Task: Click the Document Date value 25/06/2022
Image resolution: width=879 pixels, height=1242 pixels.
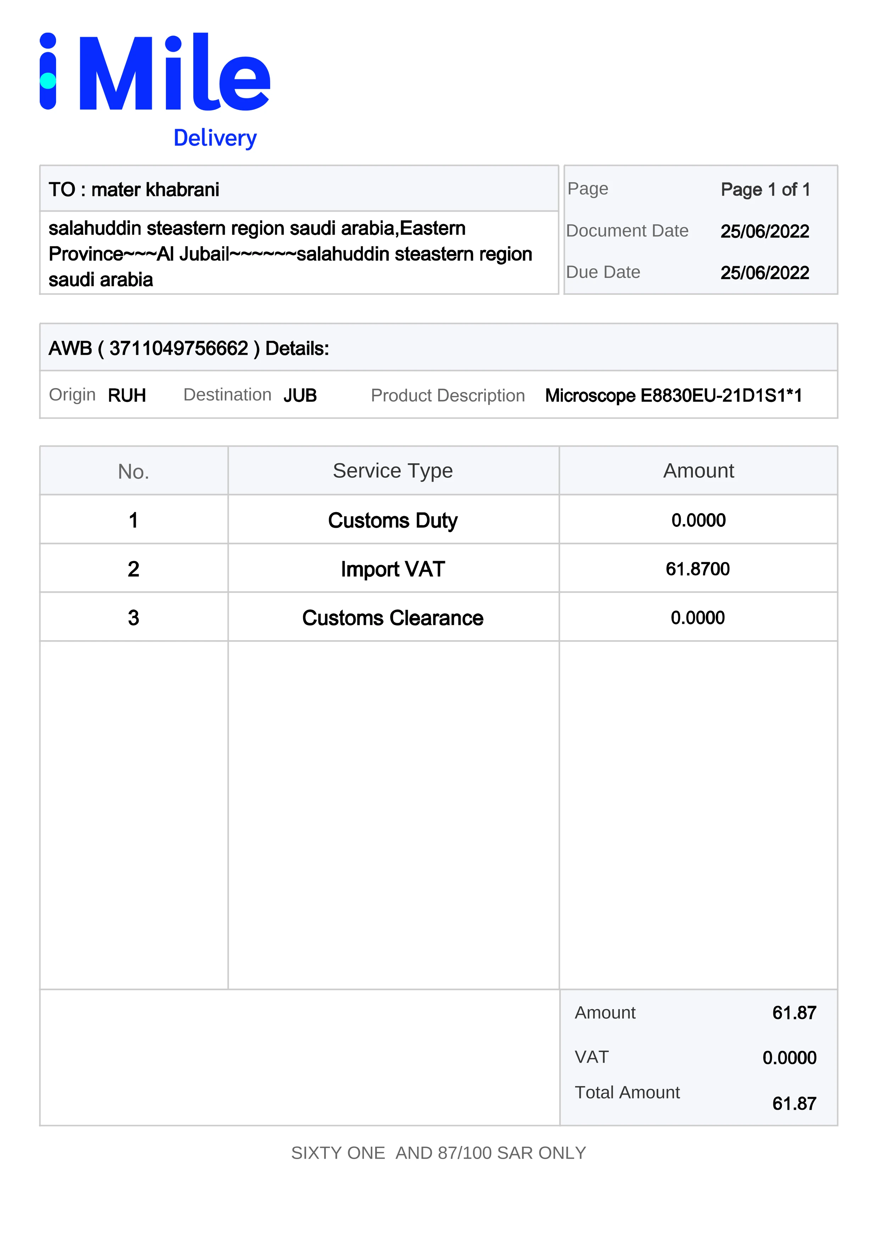Action: [x=764, y=231]
